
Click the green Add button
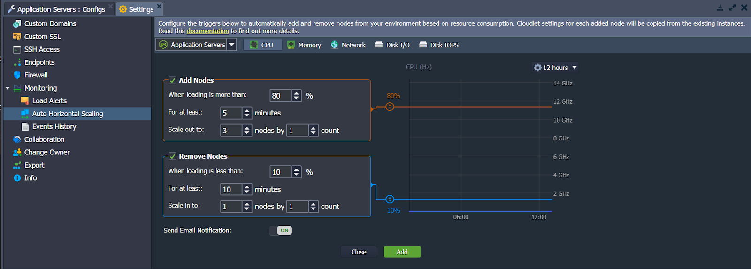[x=402, y=252]
